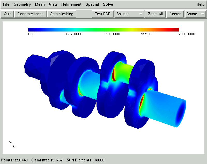This screenshot has height=164, width=207.
Task: Open the Solve menu
Action: point(108,4)
